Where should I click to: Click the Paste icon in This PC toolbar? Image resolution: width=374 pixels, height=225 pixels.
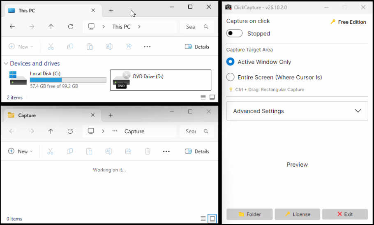tap(90, 46)
